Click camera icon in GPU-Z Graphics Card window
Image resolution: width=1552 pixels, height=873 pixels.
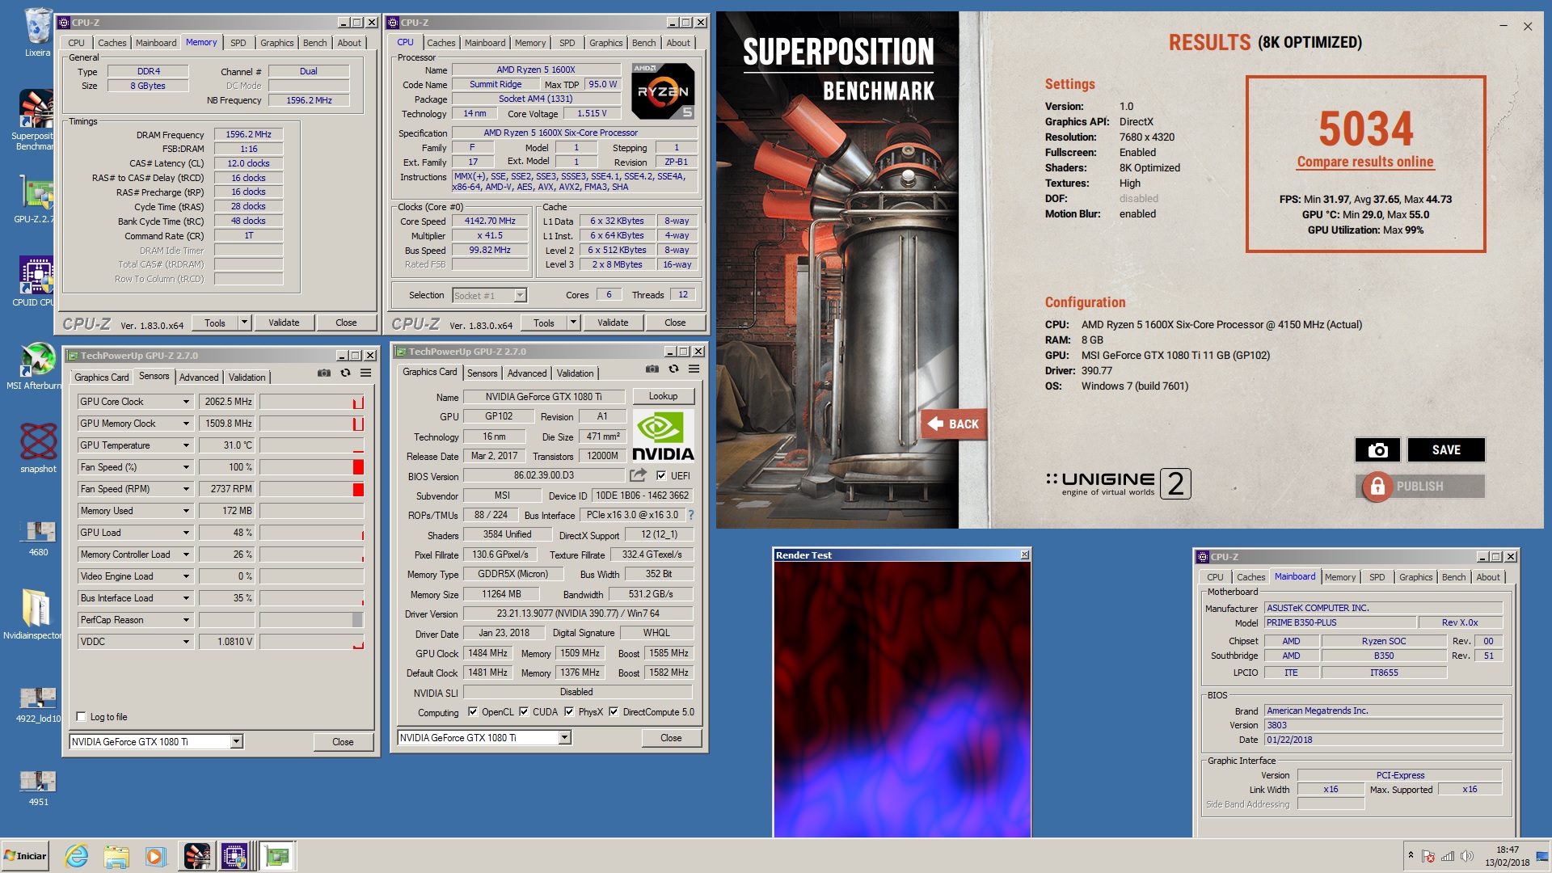click(x=652, y=369)
